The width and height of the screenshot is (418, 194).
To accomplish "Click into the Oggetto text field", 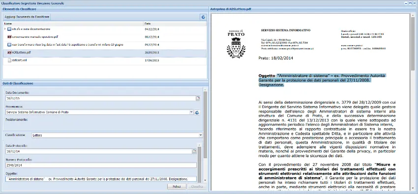I will coord(101,179).
